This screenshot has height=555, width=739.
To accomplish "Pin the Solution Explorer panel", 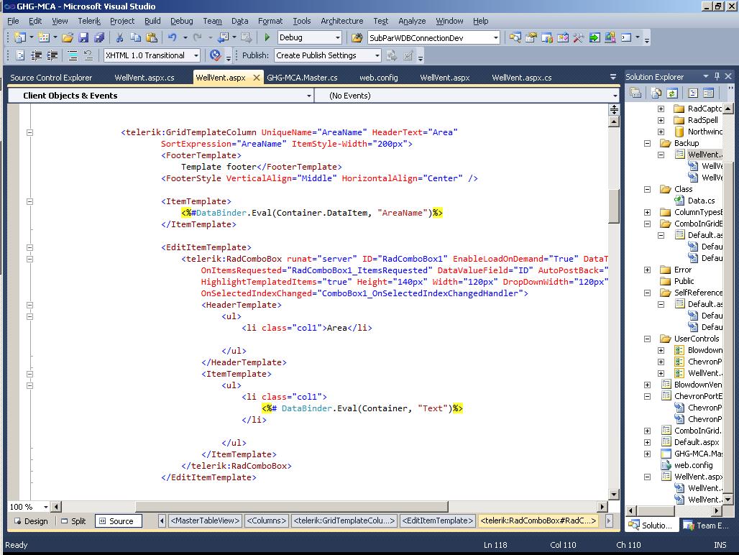I will click(x=716, y=76).
